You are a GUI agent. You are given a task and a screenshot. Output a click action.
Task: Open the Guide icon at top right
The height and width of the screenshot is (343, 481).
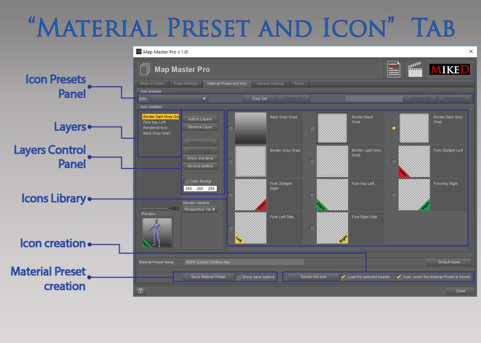coord(393,69)
